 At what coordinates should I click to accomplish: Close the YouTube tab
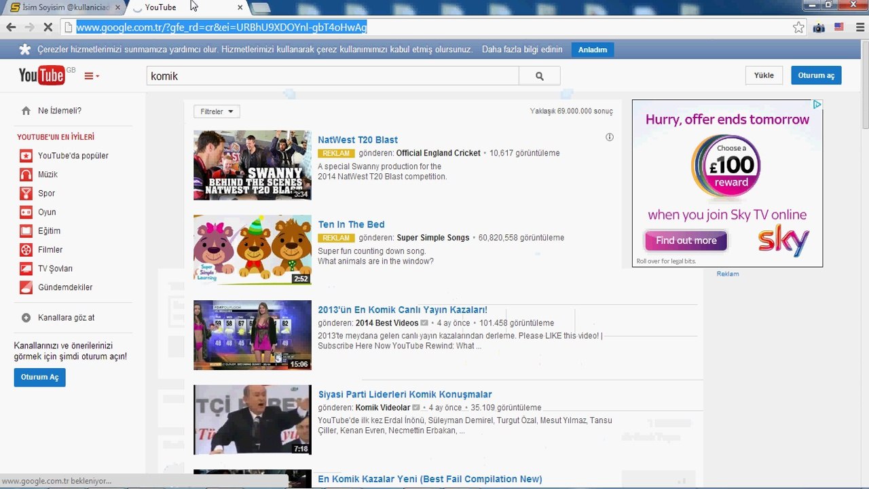tap(240, 7)
